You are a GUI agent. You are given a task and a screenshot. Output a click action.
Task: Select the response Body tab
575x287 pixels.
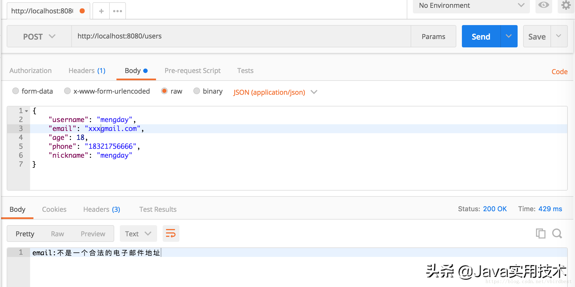[x=17, y=209]
